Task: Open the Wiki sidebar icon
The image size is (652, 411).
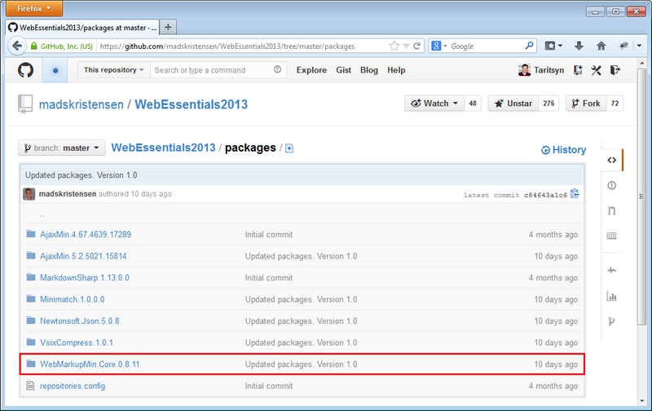Action: 612,236
